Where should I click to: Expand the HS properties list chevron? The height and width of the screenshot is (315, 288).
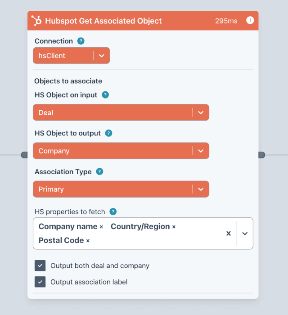(245, 234)
